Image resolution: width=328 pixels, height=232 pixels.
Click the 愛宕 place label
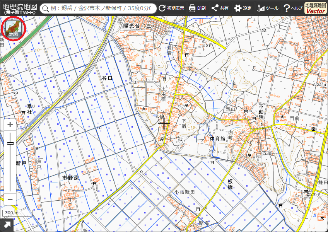point(169,50)
